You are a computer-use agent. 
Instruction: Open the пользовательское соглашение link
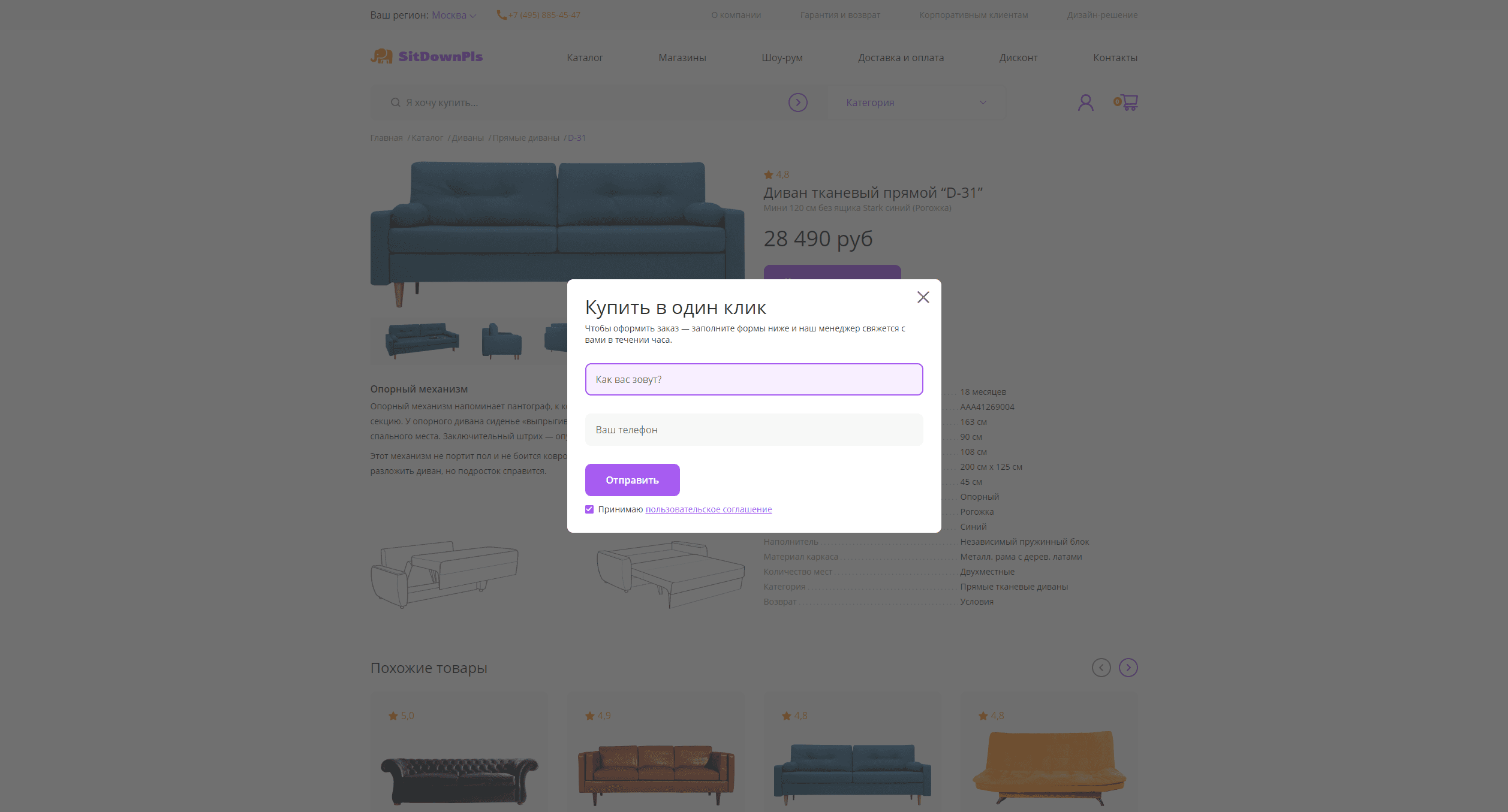pos(708,509)
